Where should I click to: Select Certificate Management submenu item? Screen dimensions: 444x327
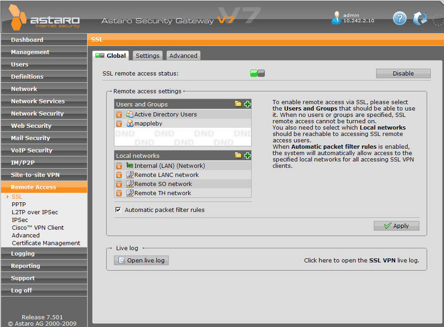click(46, 243)
